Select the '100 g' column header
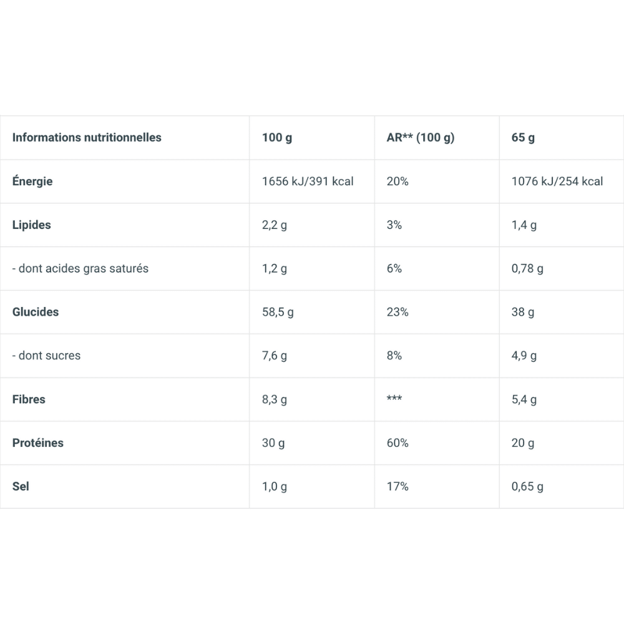This screenshot has width=624, height=624. tap(277, 137)
